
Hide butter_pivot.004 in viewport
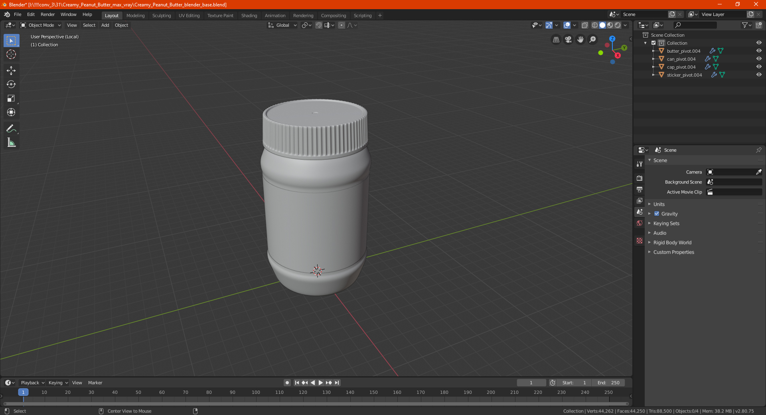click(759, 51)
